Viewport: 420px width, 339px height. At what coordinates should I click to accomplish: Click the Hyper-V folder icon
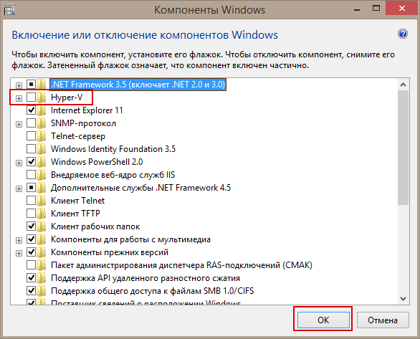click(42, 97)
